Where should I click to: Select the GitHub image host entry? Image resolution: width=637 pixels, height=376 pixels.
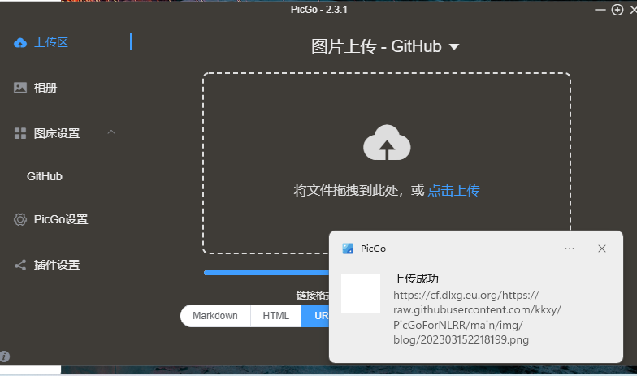coord(44,176)
